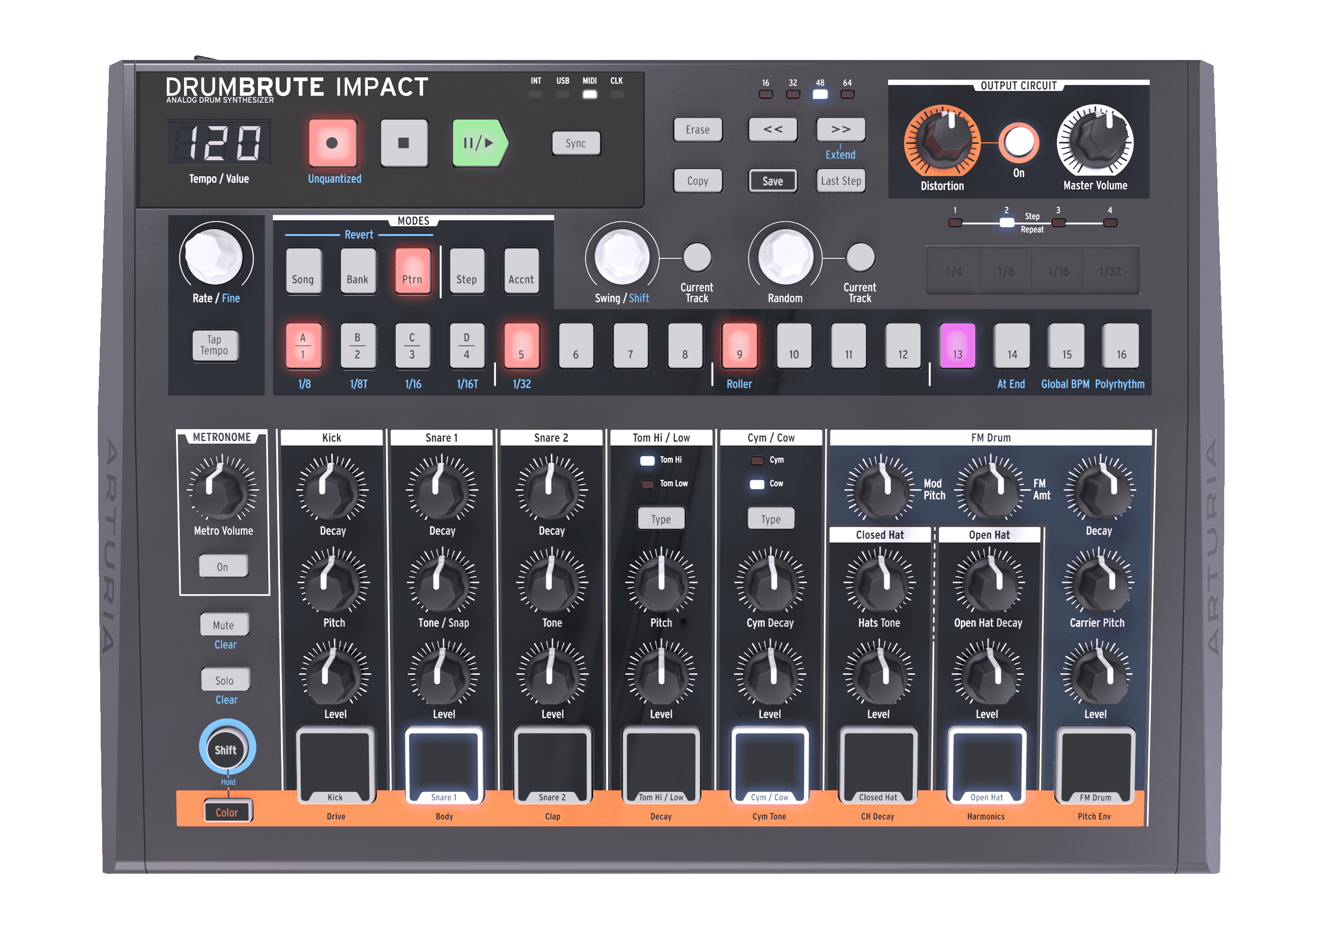The height and width of the screenshot is (940, 1322).
Task: Click step button 5
Action: (521, 345)
